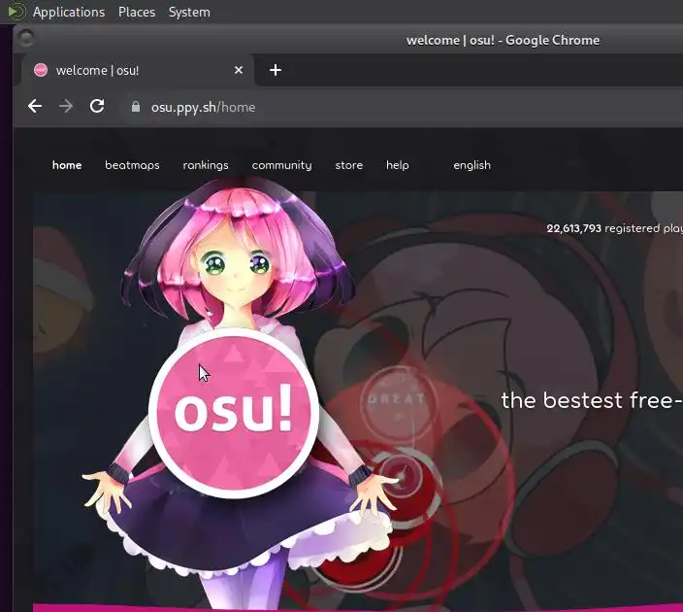Open the rankings nav menu
Viewport: 683px width, 612px height.
click(206, 165)
